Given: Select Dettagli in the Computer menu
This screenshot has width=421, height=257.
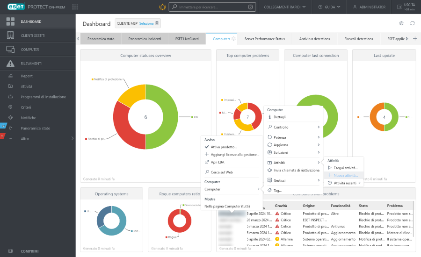Looking at the screenshot, I should point(280,117).
